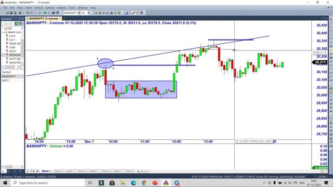Click the New document toolbar icon
333x187 pixels.
[x=4, y=13]
